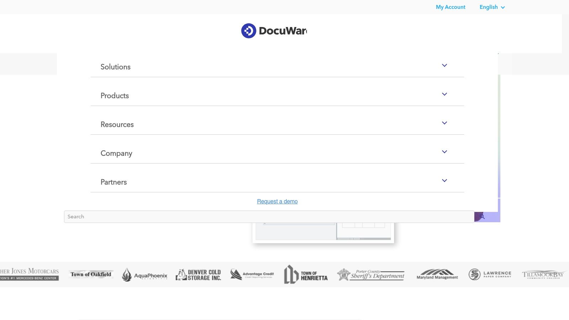Image resolution: width=569 pixels, height=320 pixels.
Task: Focus the Search input field
Action: pos(269,217)
